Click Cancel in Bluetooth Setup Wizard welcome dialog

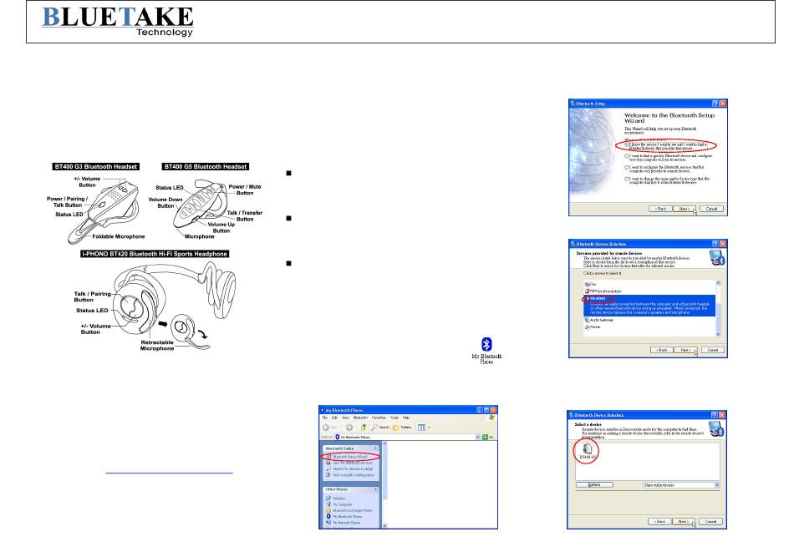point(712,209)
